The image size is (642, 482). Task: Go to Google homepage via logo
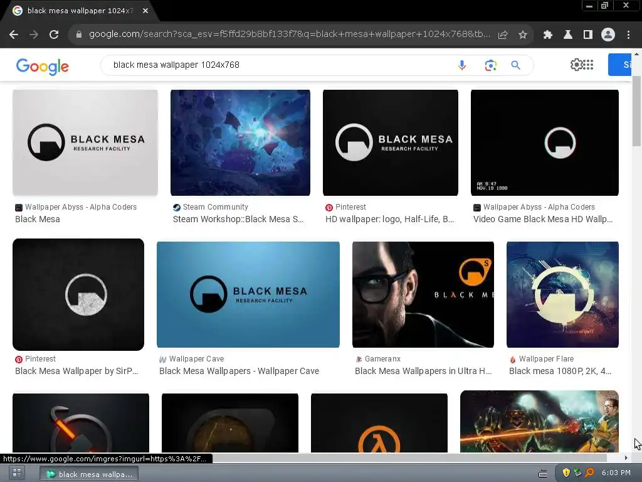[x=43, y=66]
